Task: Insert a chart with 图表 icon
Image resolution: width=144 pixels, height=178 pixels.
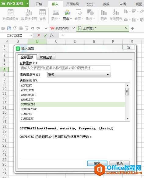Action: click(104, 12)
